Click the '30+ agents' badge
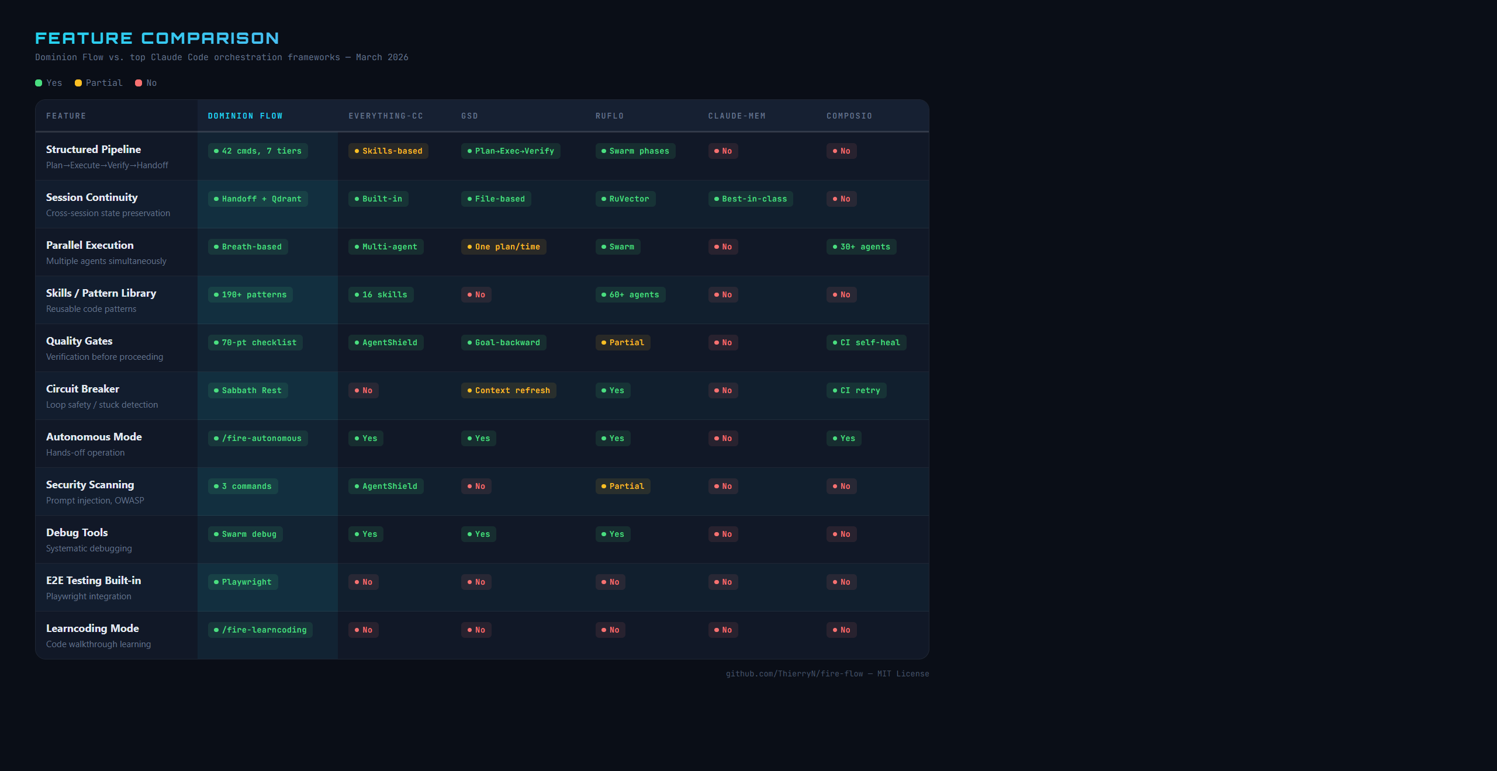This screenshot has width=1497, height=771. pyautogui.click(x=862, y=247)
